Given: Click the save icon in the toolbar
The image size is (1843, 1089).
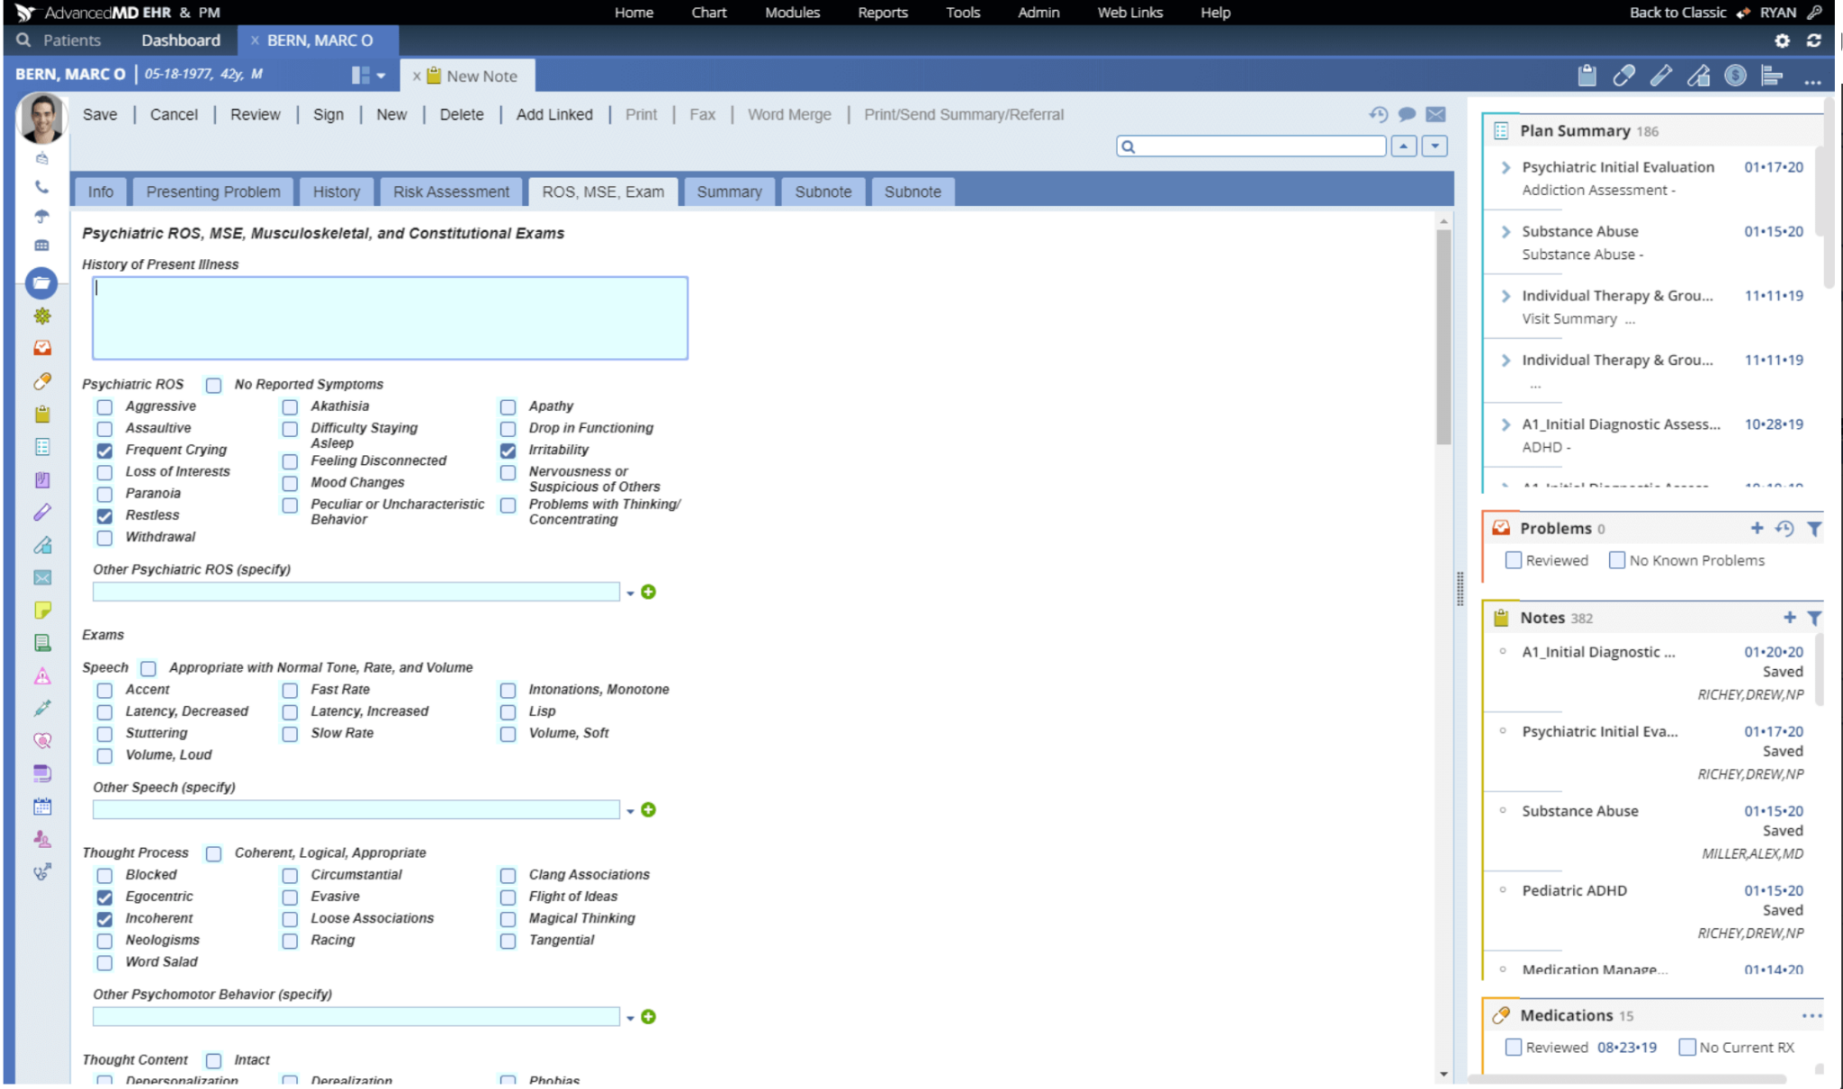Looking at the screenshot, I should pos(101,114).
